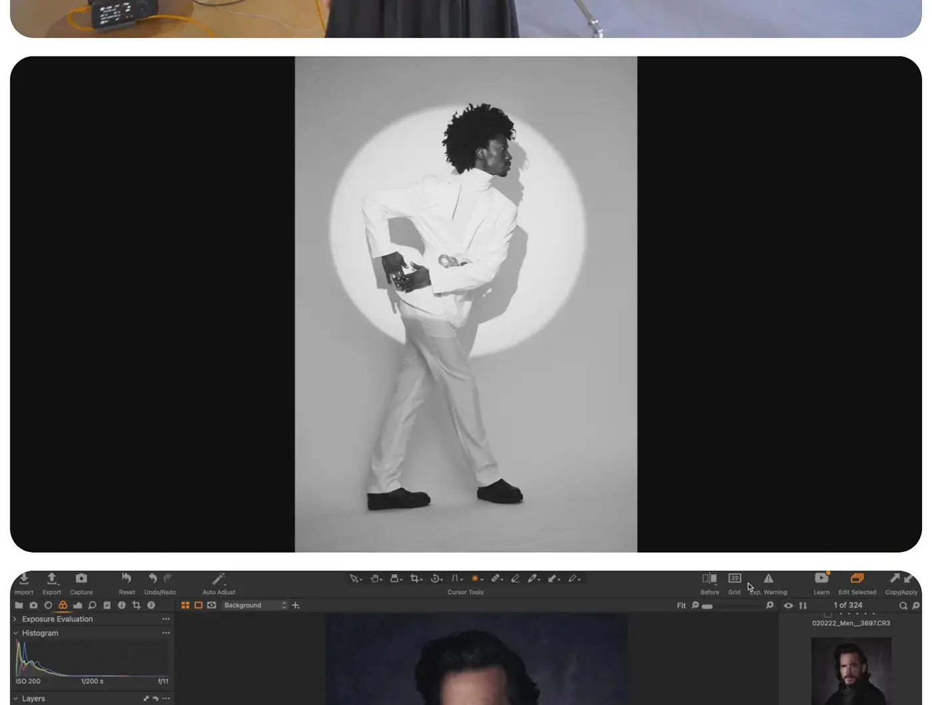Tick the checkbox above 020222_Men__3697.CR3
The height and width of the screenshot is (705, 932).
tap(827, 614)
